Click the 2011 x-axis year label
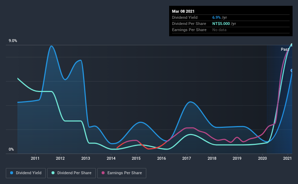The width and height of the screenshot is (298, 184). click(35, 158)
